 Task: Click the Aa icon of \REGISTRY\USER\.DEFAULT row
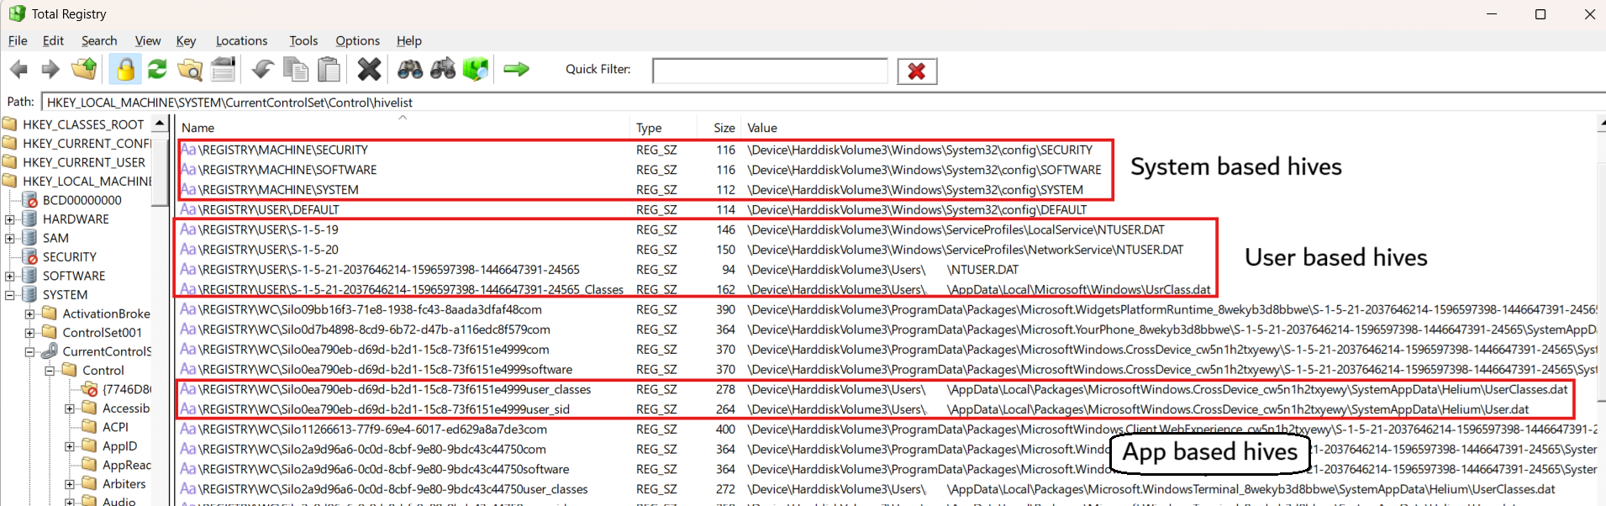(x=188, y=209)
